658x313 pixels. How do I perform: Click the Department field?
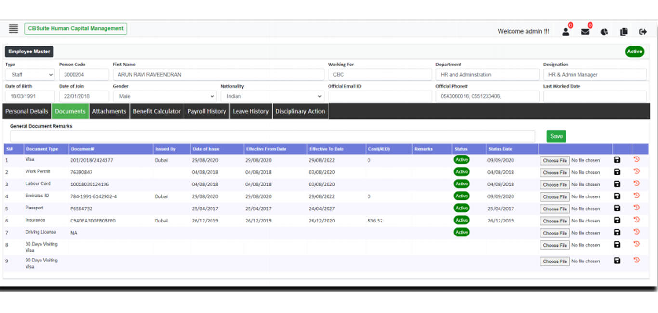point(487,75)
